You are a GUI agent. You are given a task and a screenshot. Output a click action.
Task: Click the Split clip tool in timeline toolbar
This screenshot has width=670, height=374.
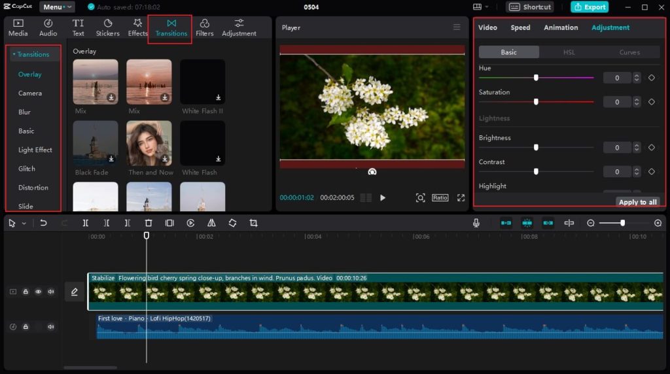86,223
